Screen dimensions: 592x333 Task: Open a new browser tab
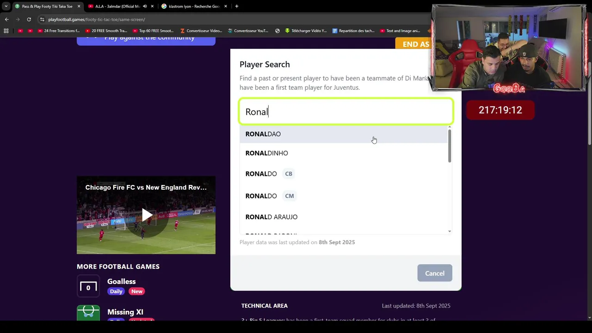tap(236, 6)
